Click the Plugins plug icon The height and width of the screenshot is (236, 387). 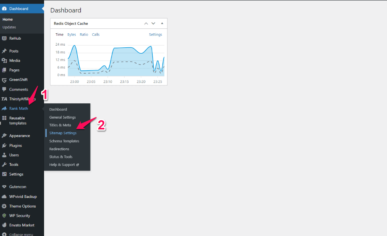pos(4,145)
